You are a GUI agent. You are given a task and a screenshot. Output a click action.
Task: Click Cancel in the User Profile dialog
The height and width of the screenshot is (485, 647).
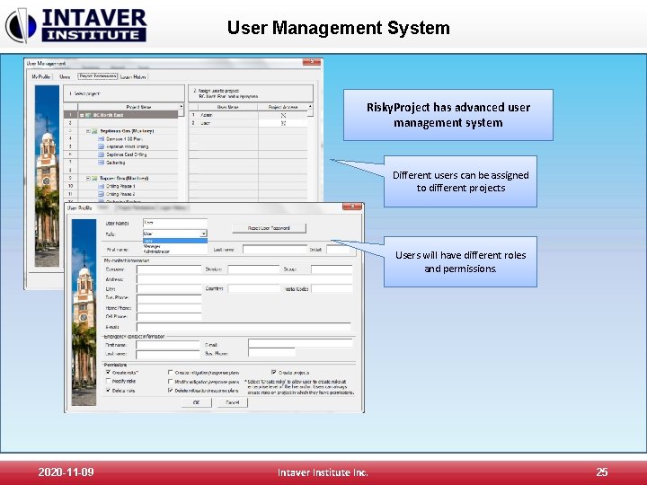coord(233,402)
